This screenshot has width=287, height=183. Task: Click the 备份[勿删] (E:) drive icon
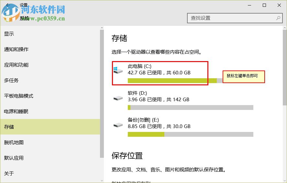point(118,125)
